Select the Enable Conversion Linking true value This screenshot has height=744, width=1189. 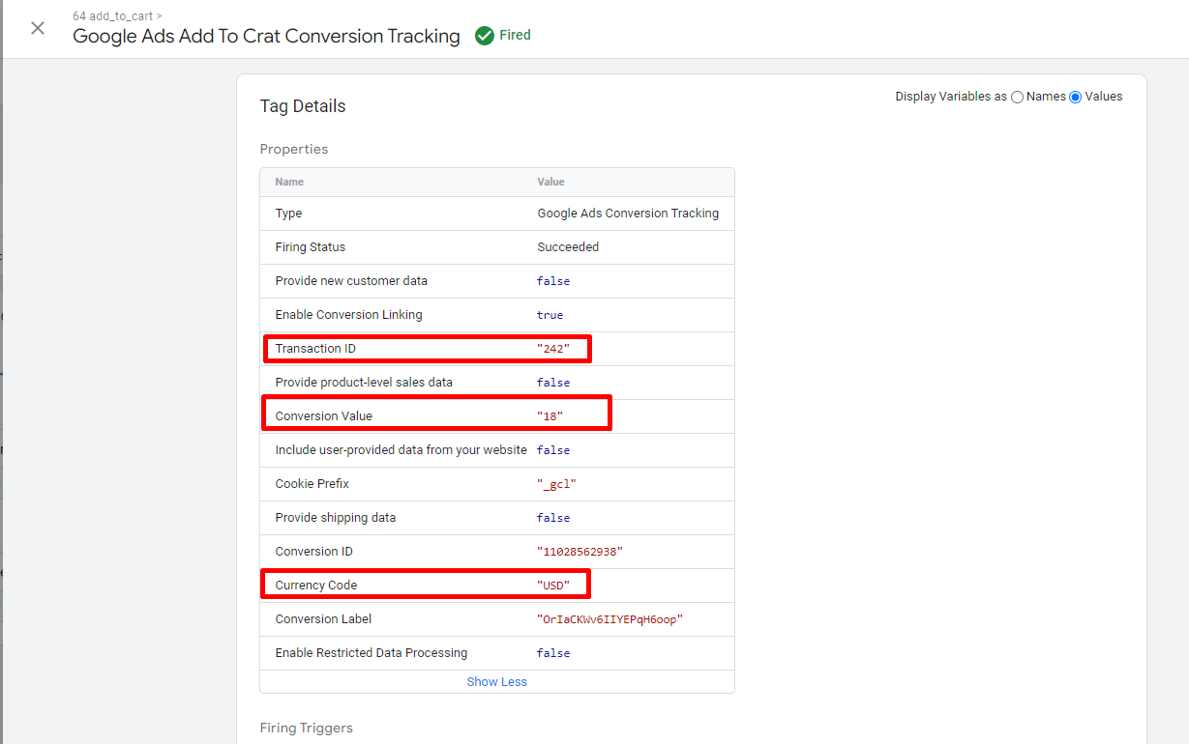click(x=549, y=314)
